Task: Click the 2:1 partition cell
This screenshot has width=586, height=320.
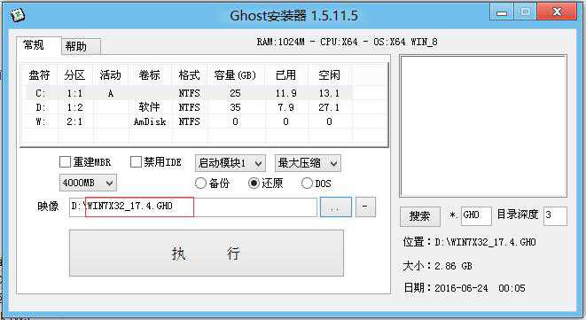Action: coord(74,121)
